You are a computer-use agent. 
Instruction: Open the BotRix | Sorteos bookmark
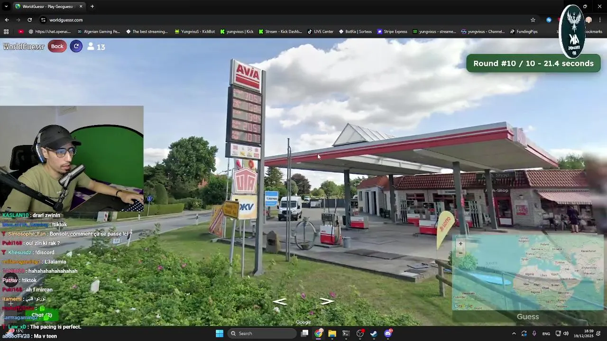pyautogui.click(x=356, y=32)
